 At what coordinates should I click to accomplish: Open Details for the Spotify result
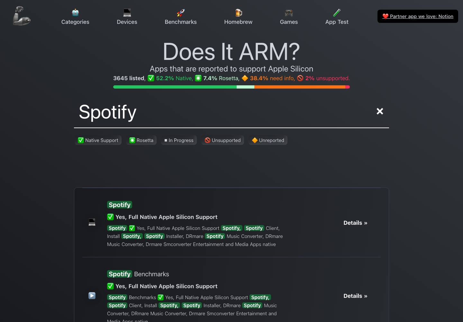coord(355,223)
